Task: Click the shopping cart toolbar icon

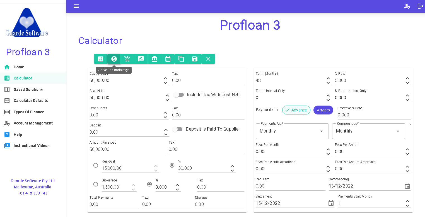Action: pyautogui.click(x=127, y=59)
